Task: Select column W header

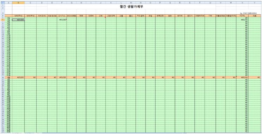Action: click(x=231, y=3)
